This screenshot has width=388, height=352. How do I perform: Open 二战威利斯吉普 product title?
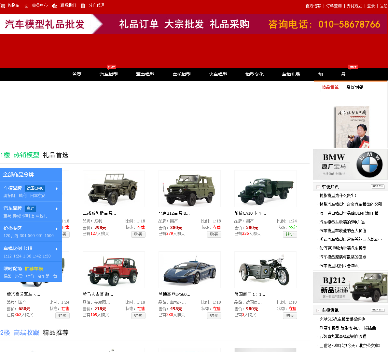point(100,213)
